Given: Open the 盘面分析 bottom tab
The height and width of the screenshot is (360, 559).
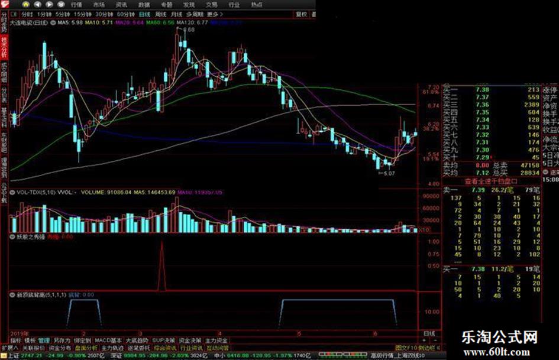Looking at the screenshot, I should point(86,348).
